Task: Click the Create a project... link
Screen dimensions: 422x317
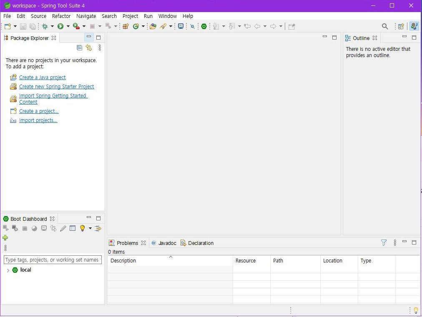Action: click(x=39, y=111)
